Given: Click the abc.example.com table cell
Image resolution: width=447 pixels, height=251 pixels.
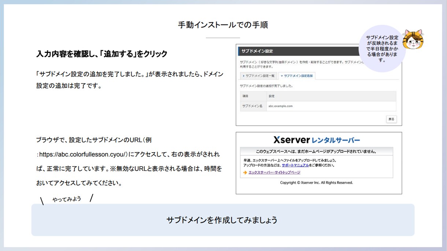Looking at the screenshot, I should coord(332,106).
